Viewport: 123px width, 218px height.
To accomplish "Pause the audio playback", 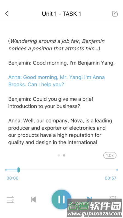I will pos(61,199).
